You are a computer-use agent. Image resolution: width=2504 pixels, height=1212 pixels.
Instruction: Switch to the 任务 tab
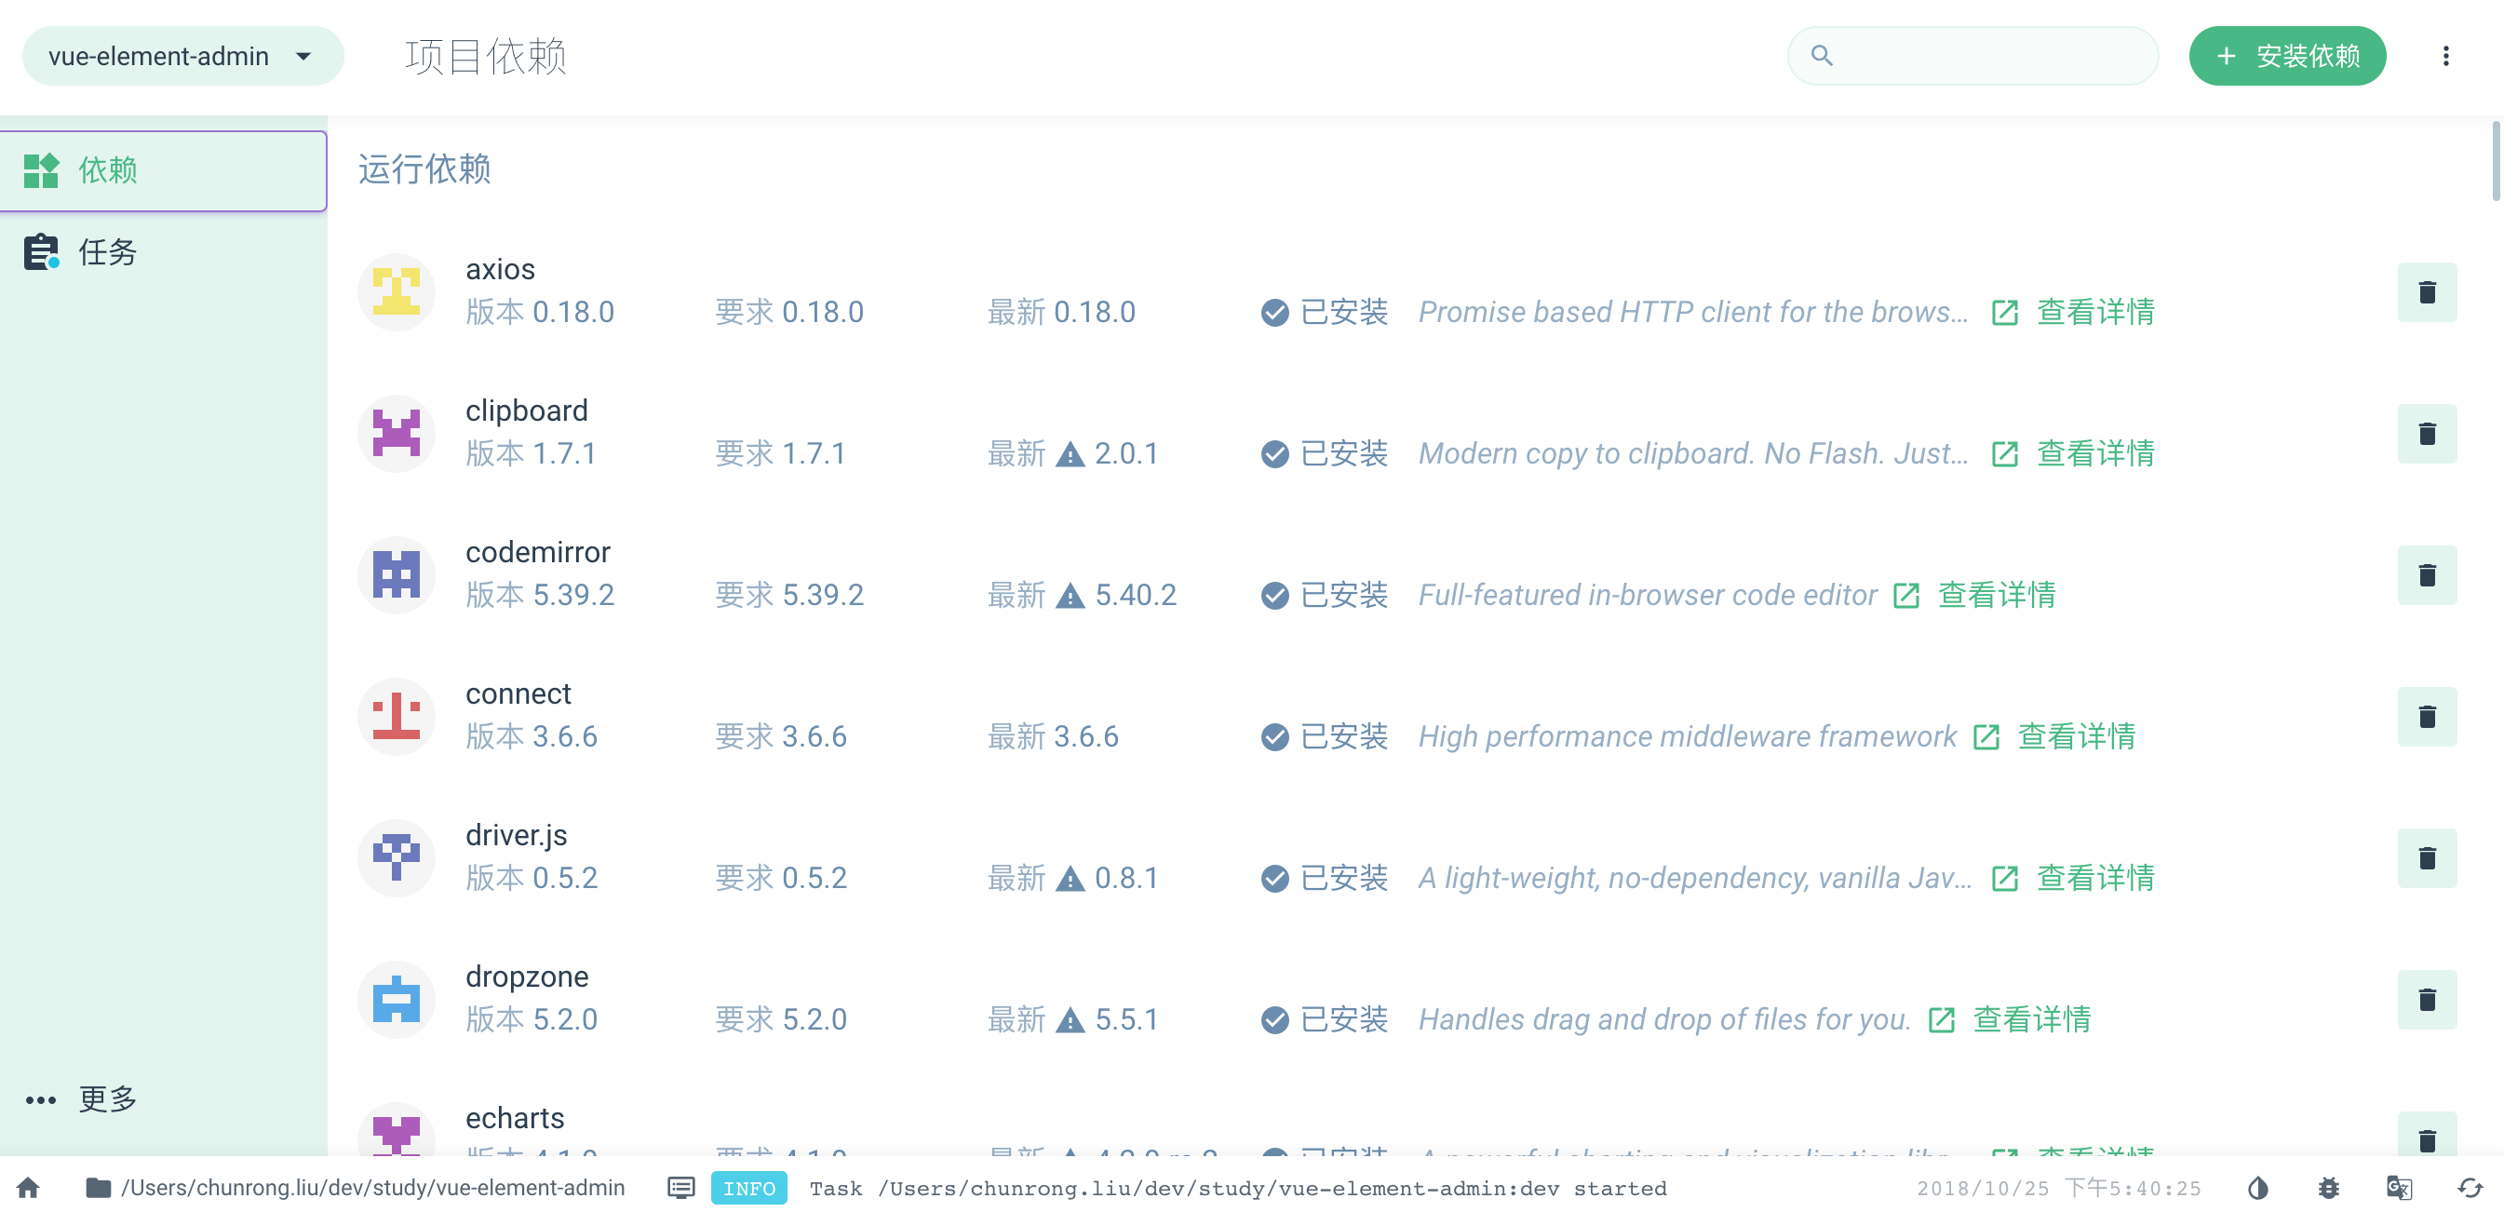107,252
